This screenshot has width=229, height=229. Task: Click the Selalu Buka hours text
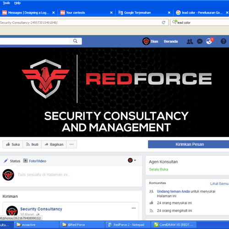pos(158,169)
